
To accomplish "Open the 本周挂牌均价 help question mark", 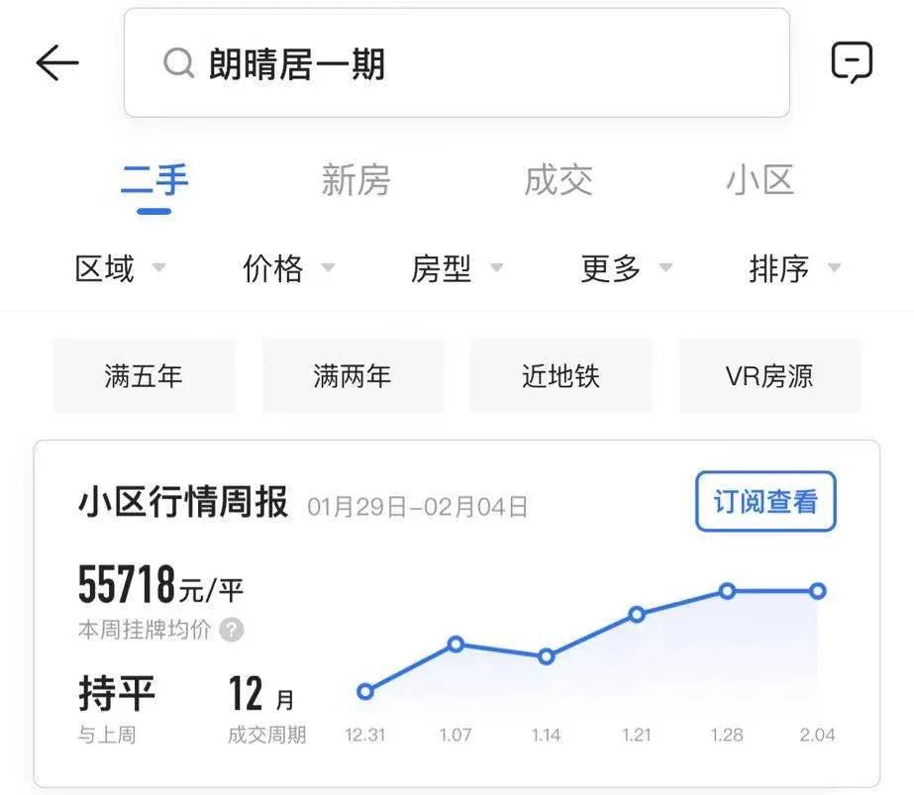I will (x=231, y=631).
